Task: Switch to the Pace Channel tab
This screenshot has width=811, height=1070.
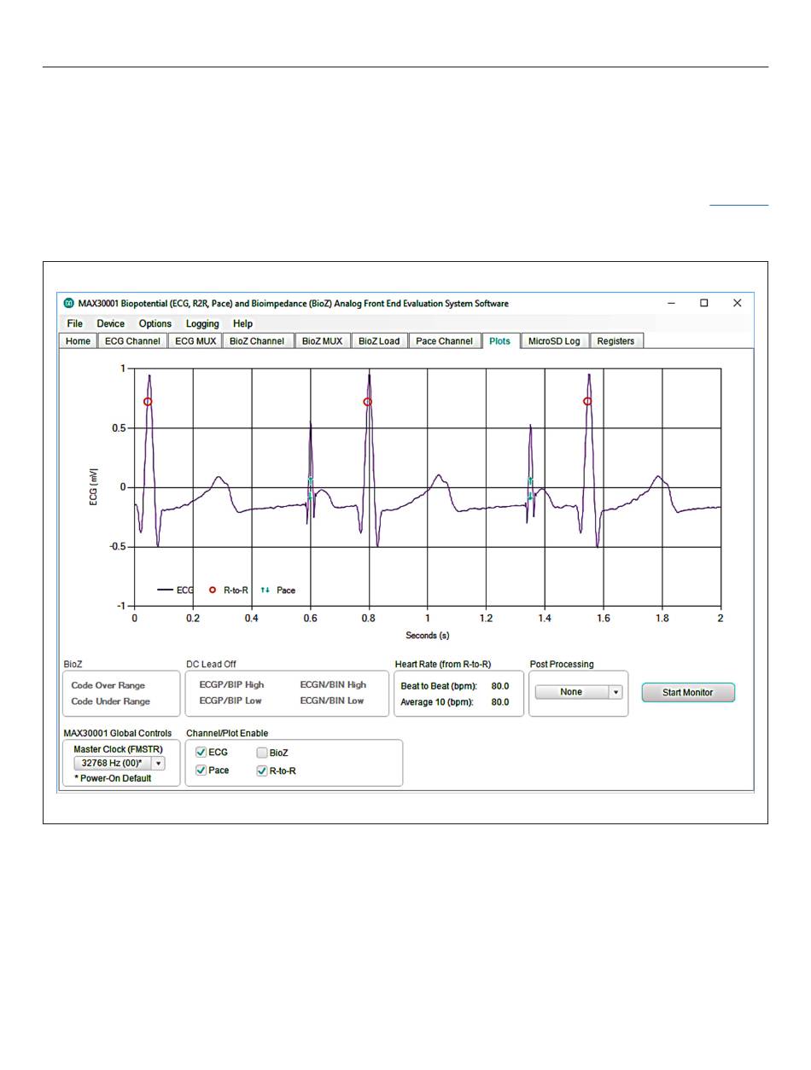Action: click(444, 341)
